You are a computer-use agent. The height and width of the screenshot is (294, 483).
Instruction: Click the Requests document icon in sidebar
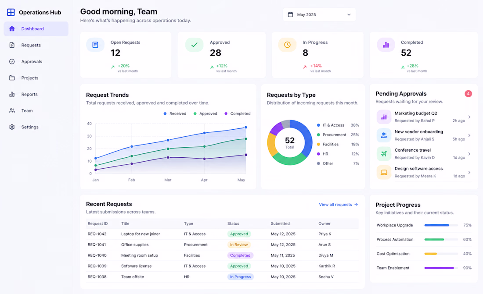12,45
